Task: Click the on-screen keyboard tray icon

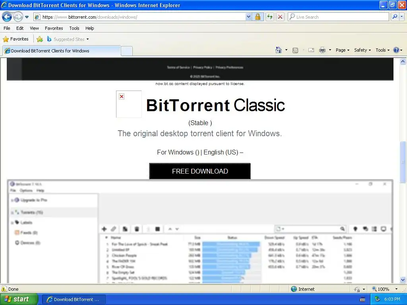Action: point(362,299)
